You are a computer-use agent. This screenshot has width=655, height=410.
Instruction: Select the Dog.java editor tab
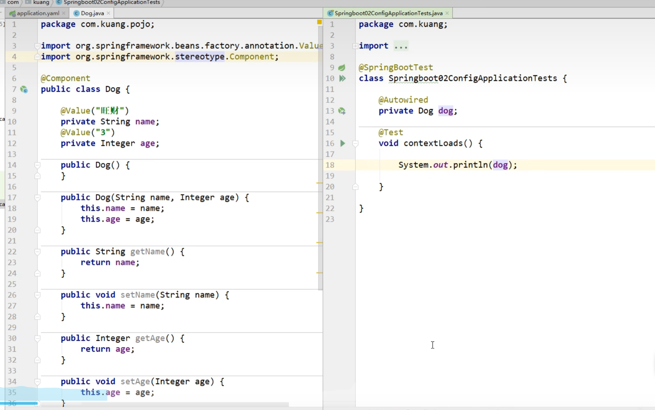pyautogui.click(x=92, y=13)
